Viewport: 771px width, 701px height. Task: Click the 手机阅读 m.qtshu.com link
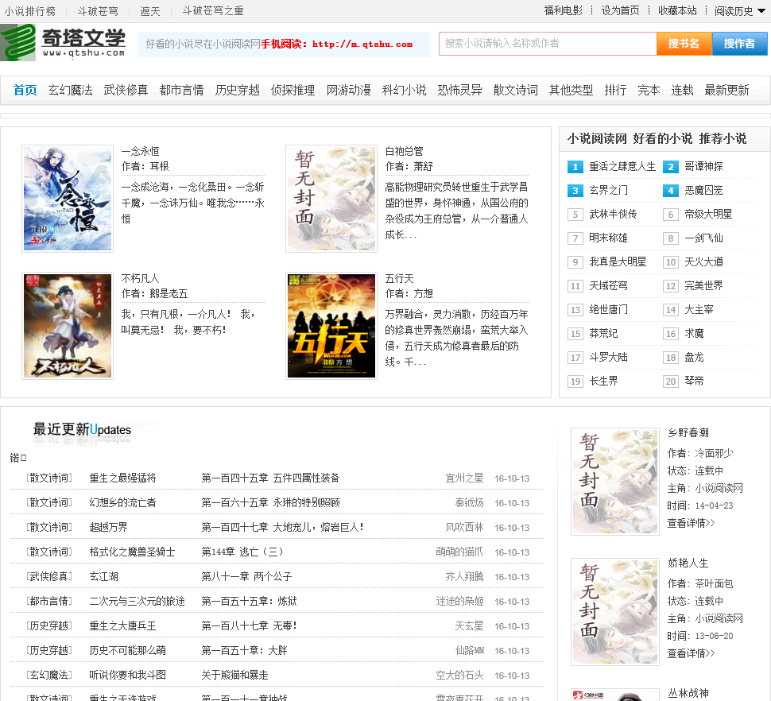coord(337,44)
